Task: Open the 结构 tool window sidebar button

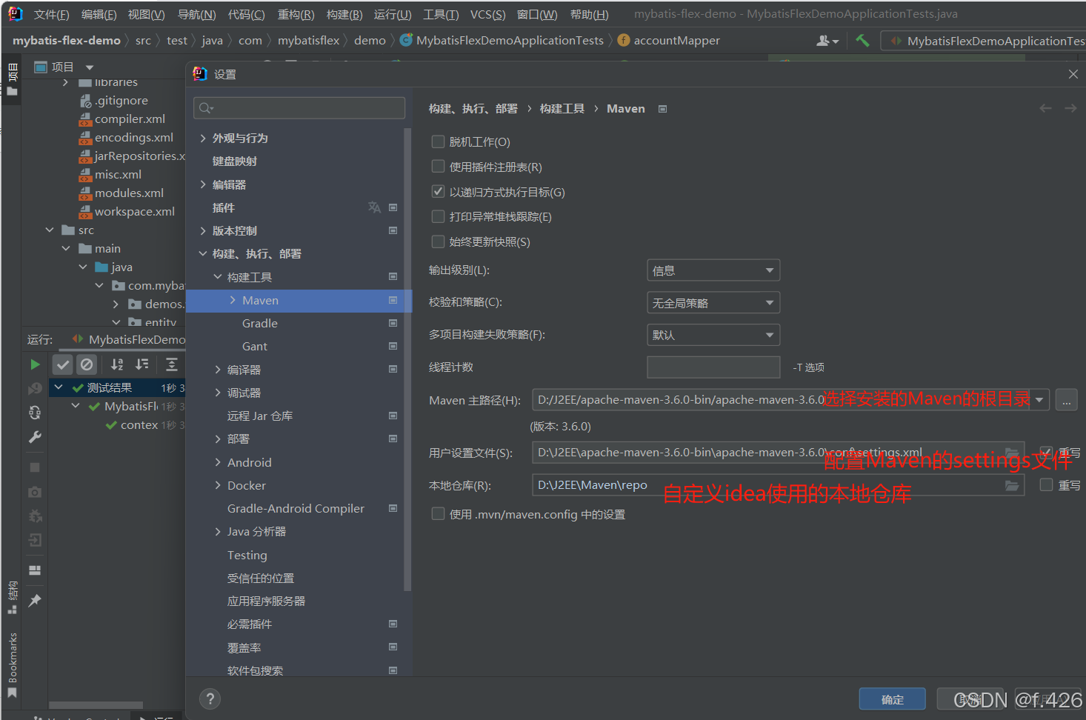Action: click(13, 598)
